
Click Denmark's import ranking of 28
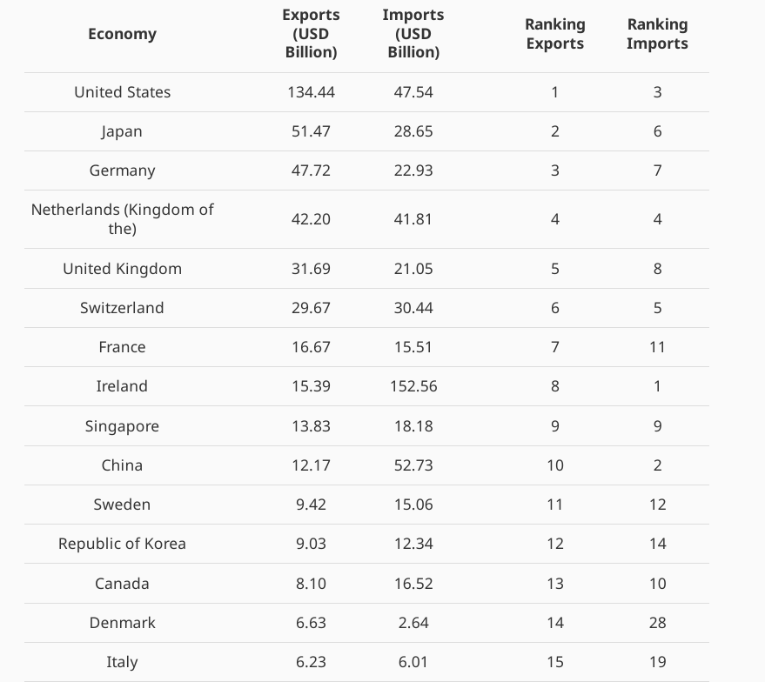point(657,623)
